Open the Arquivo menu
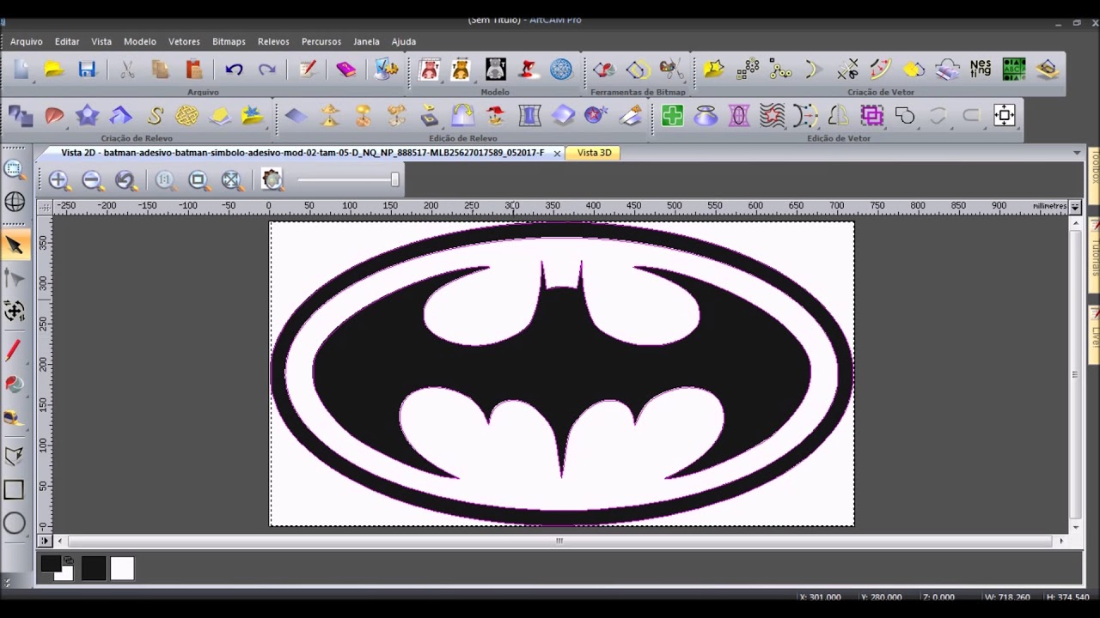This screenshot has width=1100, height=618. point(27,41)
